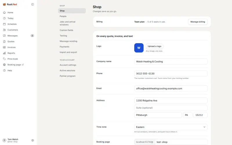Open the People settings section

point(72,16)
